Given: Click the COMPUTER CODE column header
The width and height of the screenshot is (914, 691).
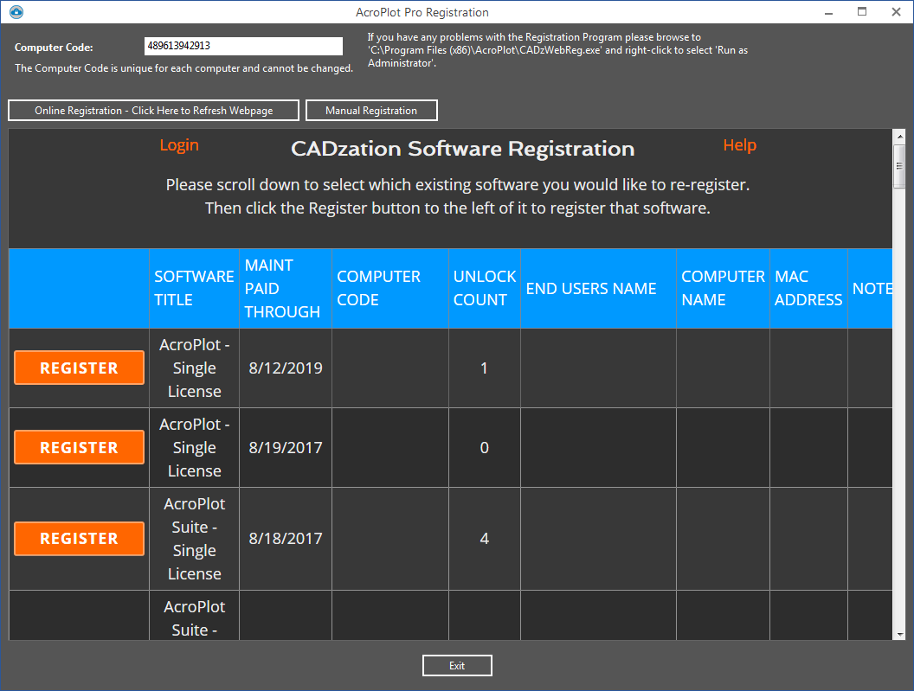Looking at the screenshot, I should 390,288.
